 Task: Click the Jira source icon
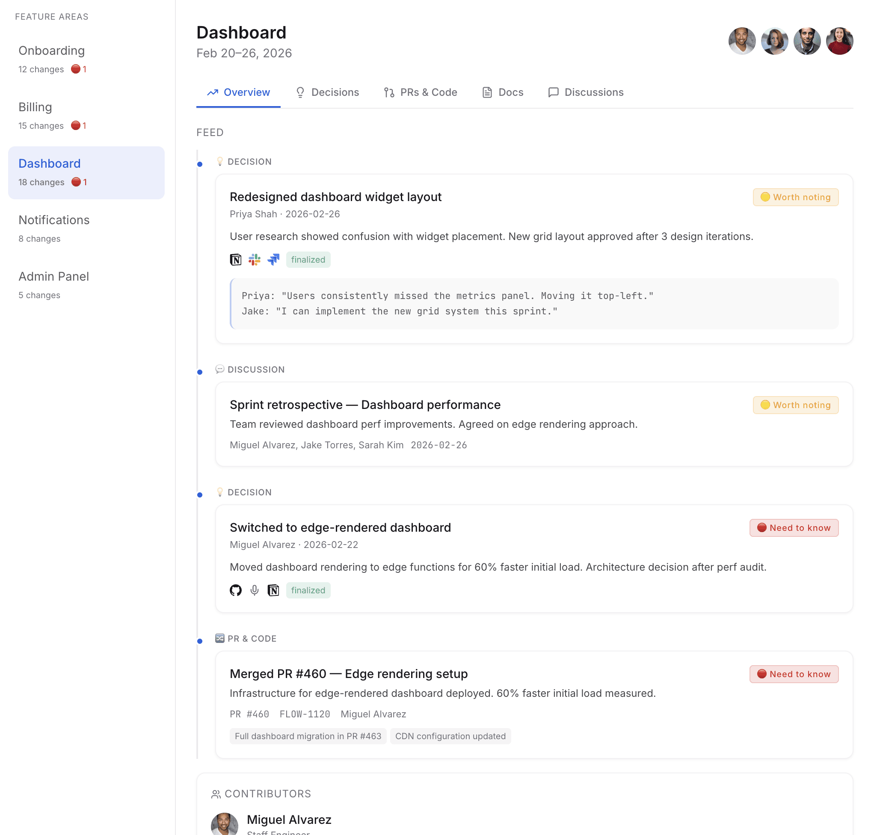click(273, 260)
